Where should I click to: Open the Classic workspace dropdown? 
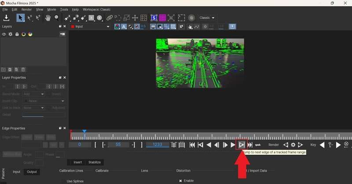(207, 18)
